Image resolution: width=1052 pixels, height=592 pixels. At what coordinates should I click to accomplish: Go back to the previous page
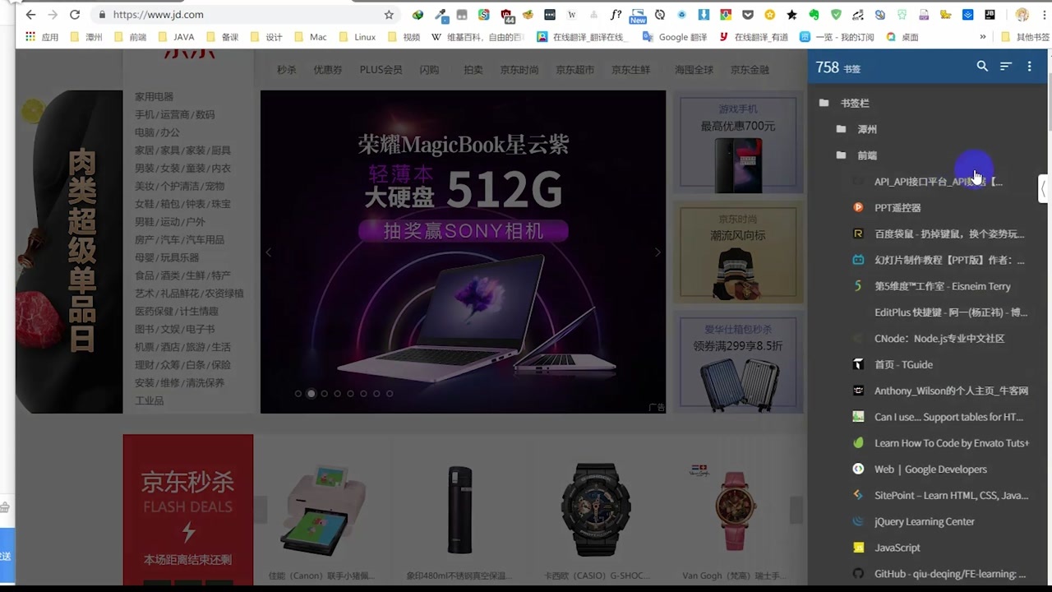(30, 15)
